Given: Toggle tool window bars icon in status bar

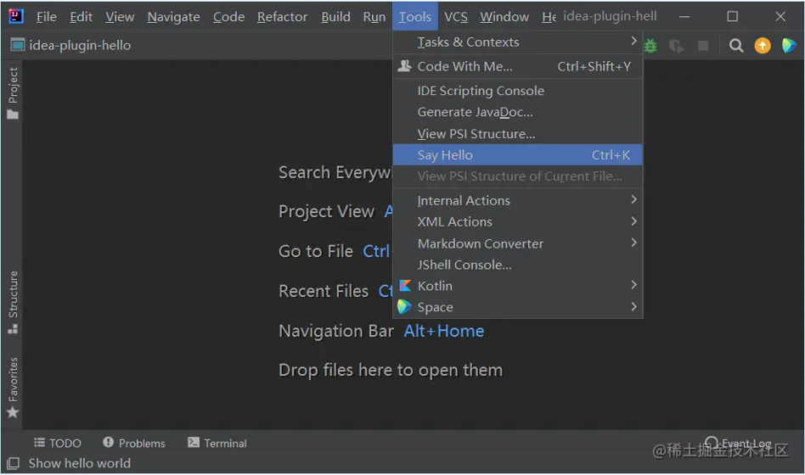Looking at the screenshot, I should [14, 463].
